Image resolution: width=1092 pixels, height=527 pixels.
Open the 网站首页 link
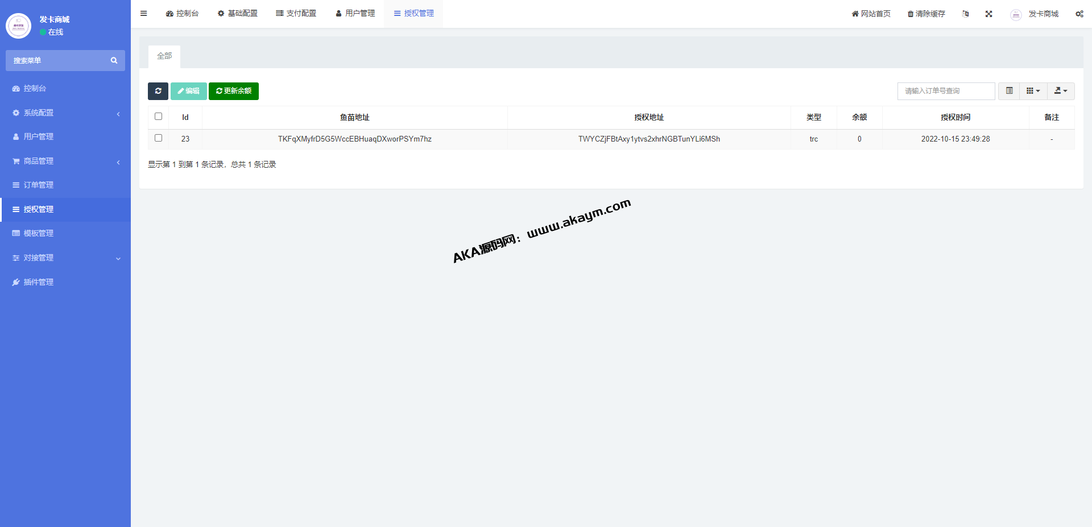click(x=871, y=14)
